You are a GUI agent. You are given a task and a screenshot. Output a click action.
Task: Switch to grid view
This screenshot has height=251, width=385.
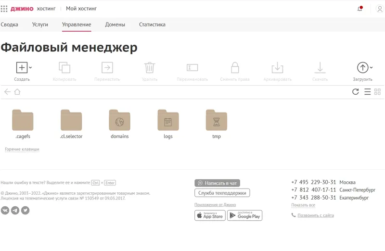point(377,92)
